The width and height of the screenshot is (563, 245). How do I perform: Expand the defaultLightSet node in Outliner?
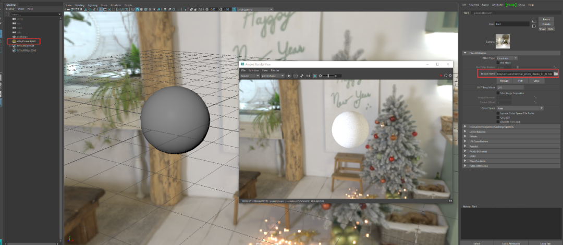[10, 46]
